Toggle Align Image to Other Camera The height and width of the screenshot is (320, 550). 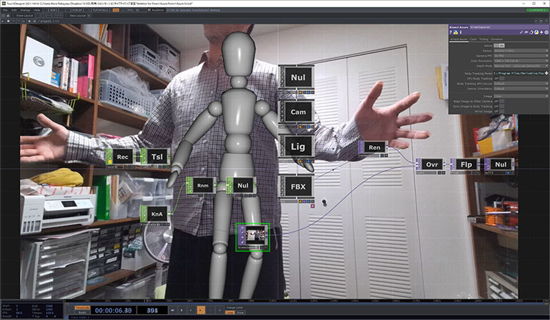tap(499, 101)
